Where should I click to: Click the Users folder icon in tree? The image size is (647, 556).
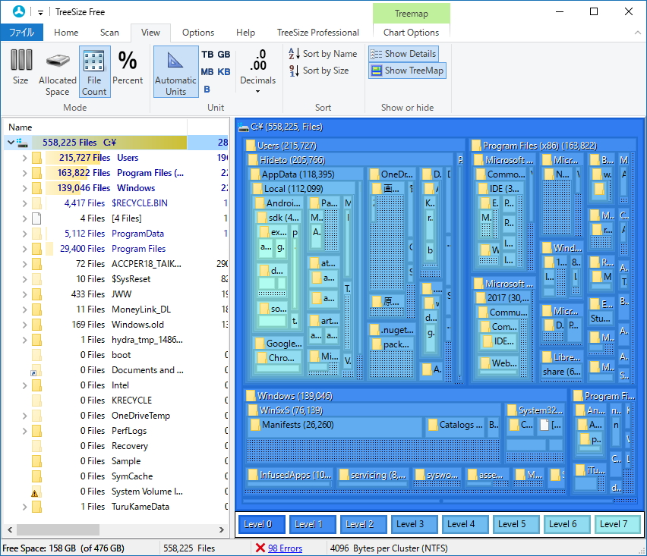[36, 158]
